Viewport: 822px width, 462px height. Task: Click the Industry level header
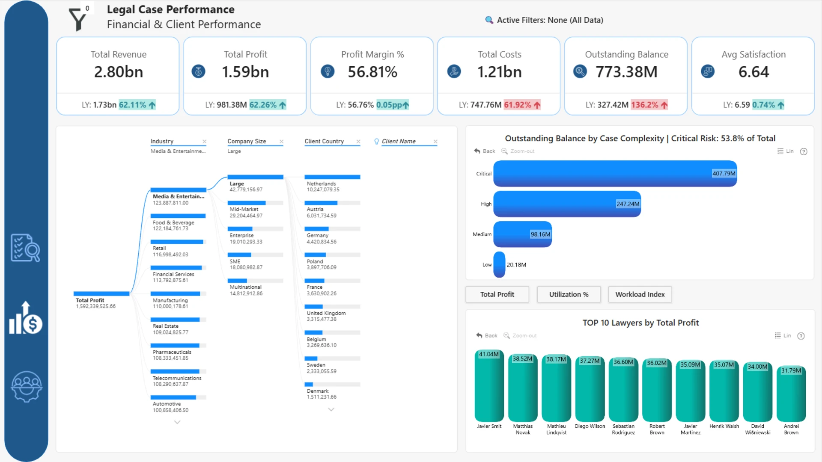pyautogui.click(x=162, y=142)
